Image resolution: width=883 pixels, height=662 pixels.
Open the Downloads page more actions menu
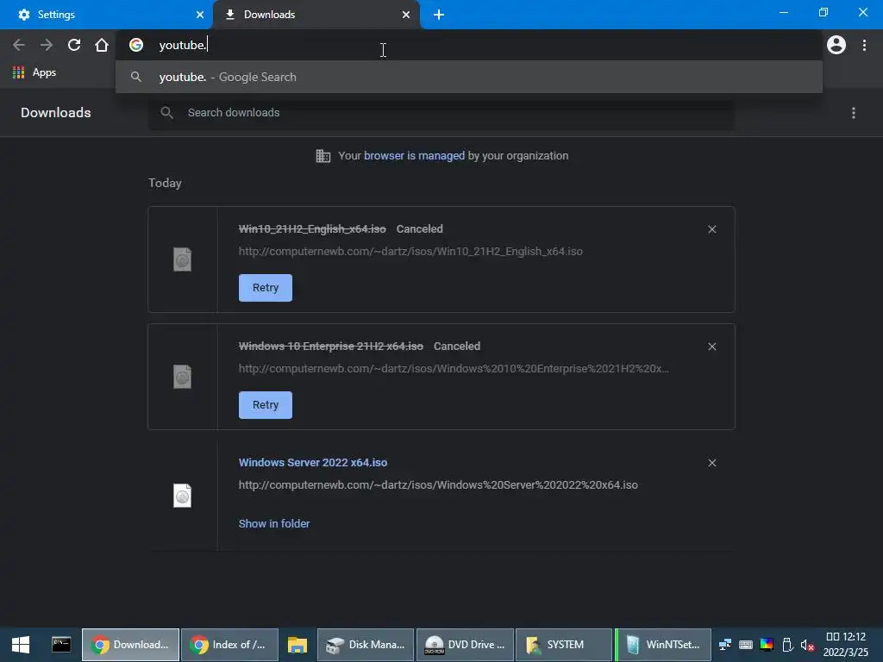[854, 113]
